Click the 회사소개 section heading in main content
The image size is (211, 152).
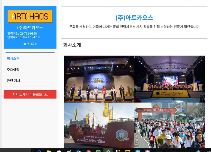coord(72,45)
